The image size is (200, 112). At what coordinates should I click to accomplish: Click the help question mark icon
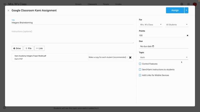tap(4, 108)
